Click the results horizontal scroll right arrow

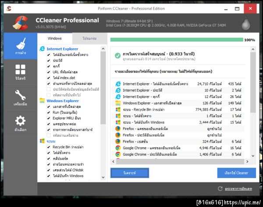[x=247, y=161]
